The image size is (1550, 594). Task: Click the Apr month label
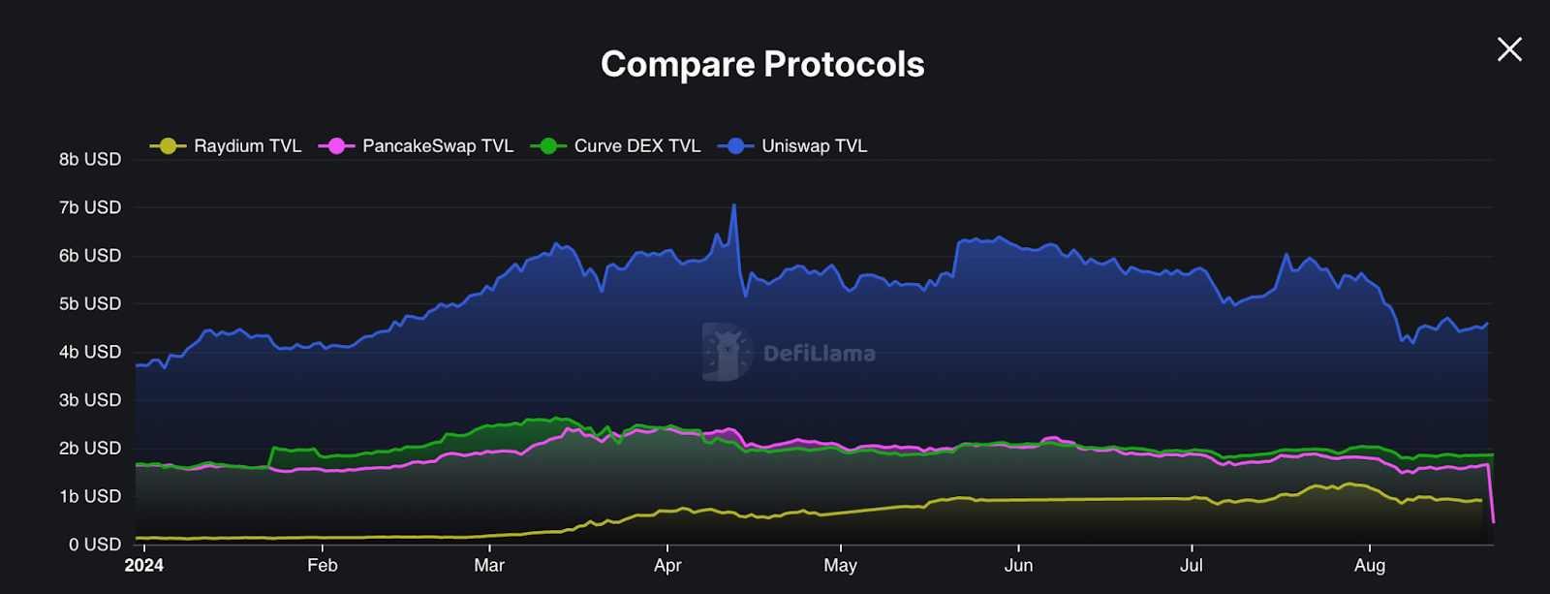coord(668,565)
